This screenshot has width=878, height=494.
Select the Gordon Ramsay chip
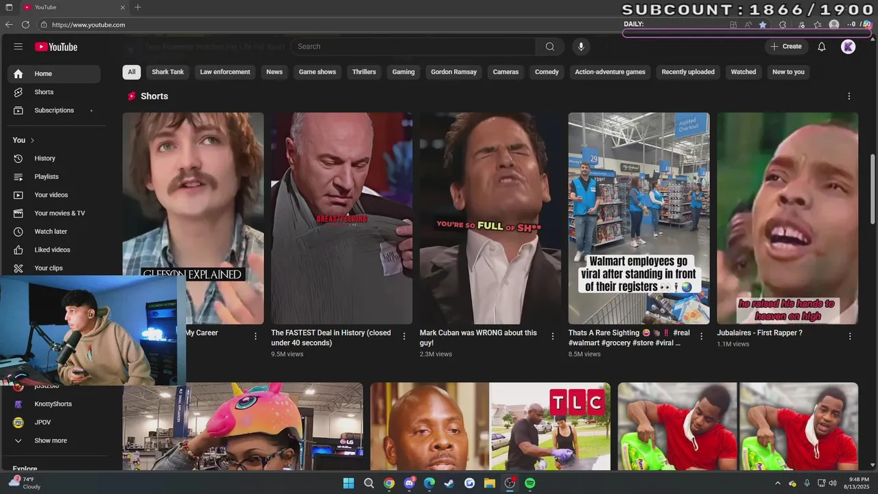point(454,72)
